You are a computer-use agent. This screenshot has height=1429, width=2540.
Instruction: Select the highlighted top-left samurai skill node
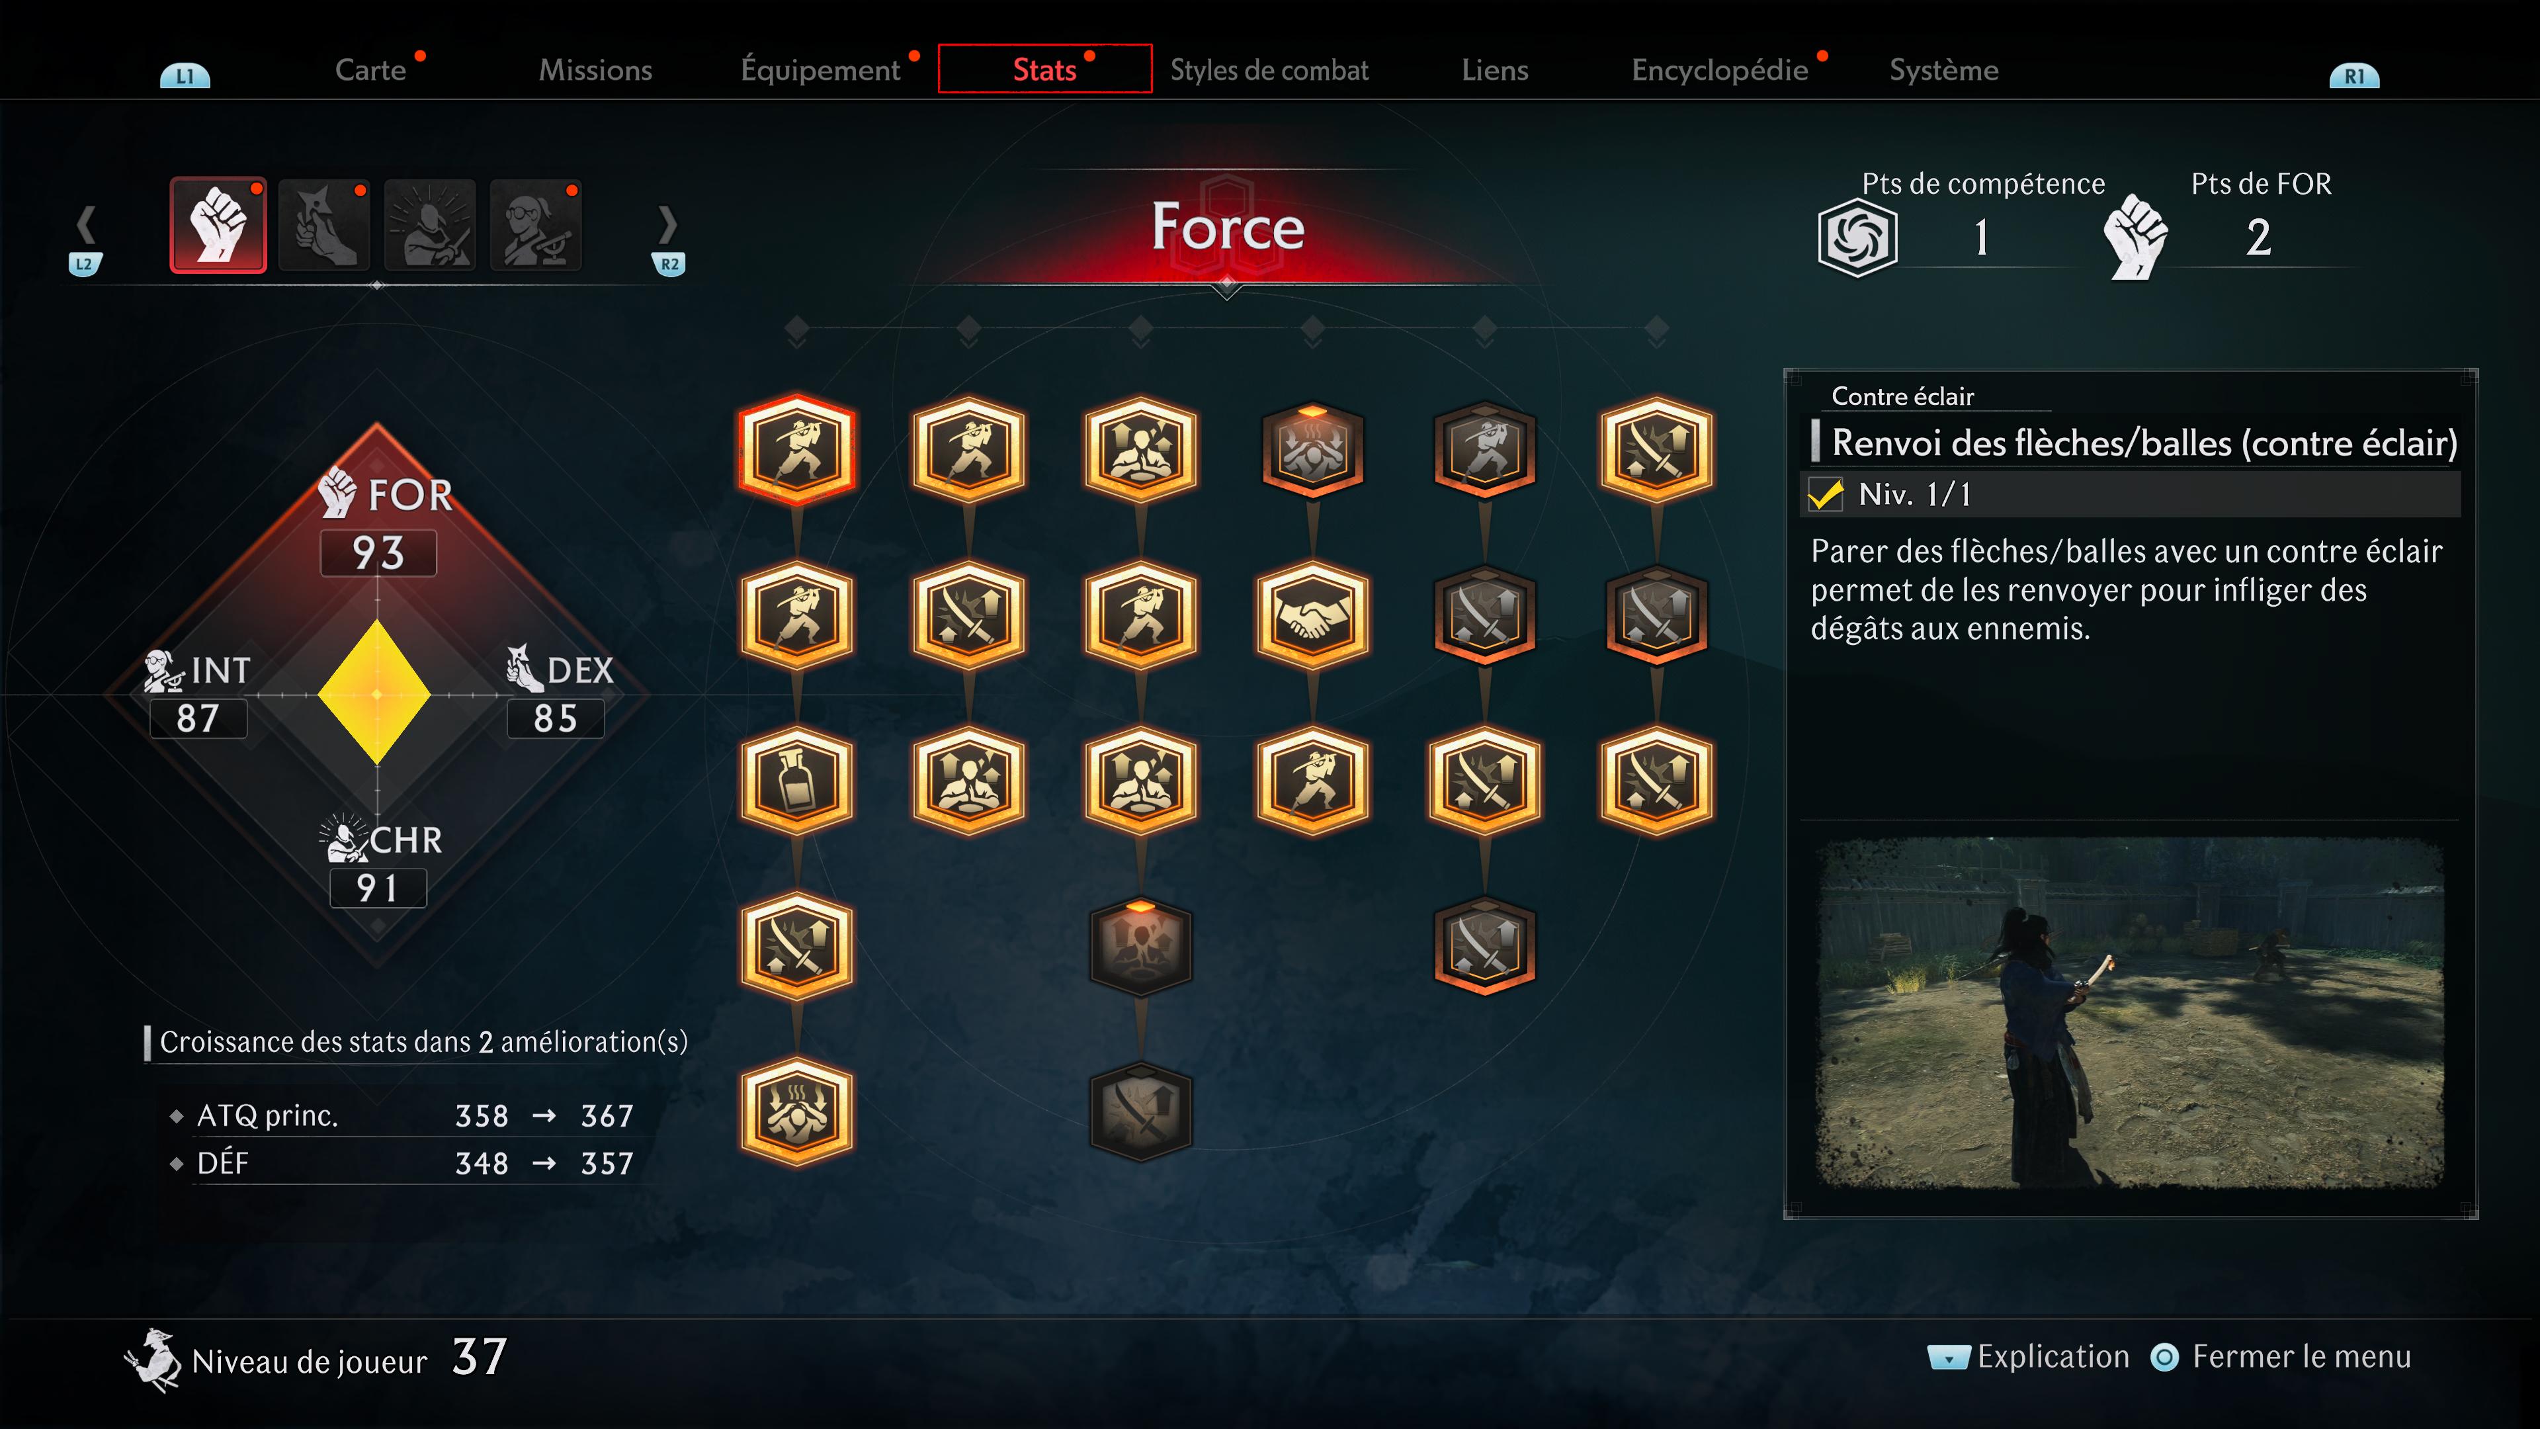point(796,450)
